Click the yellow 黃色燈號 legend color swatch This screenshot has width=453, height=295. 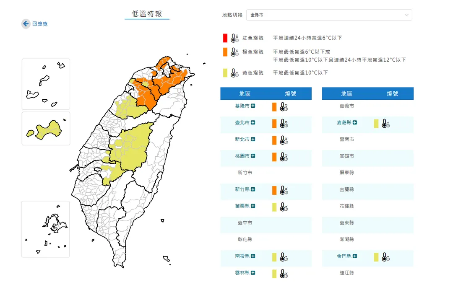(225, 73)
